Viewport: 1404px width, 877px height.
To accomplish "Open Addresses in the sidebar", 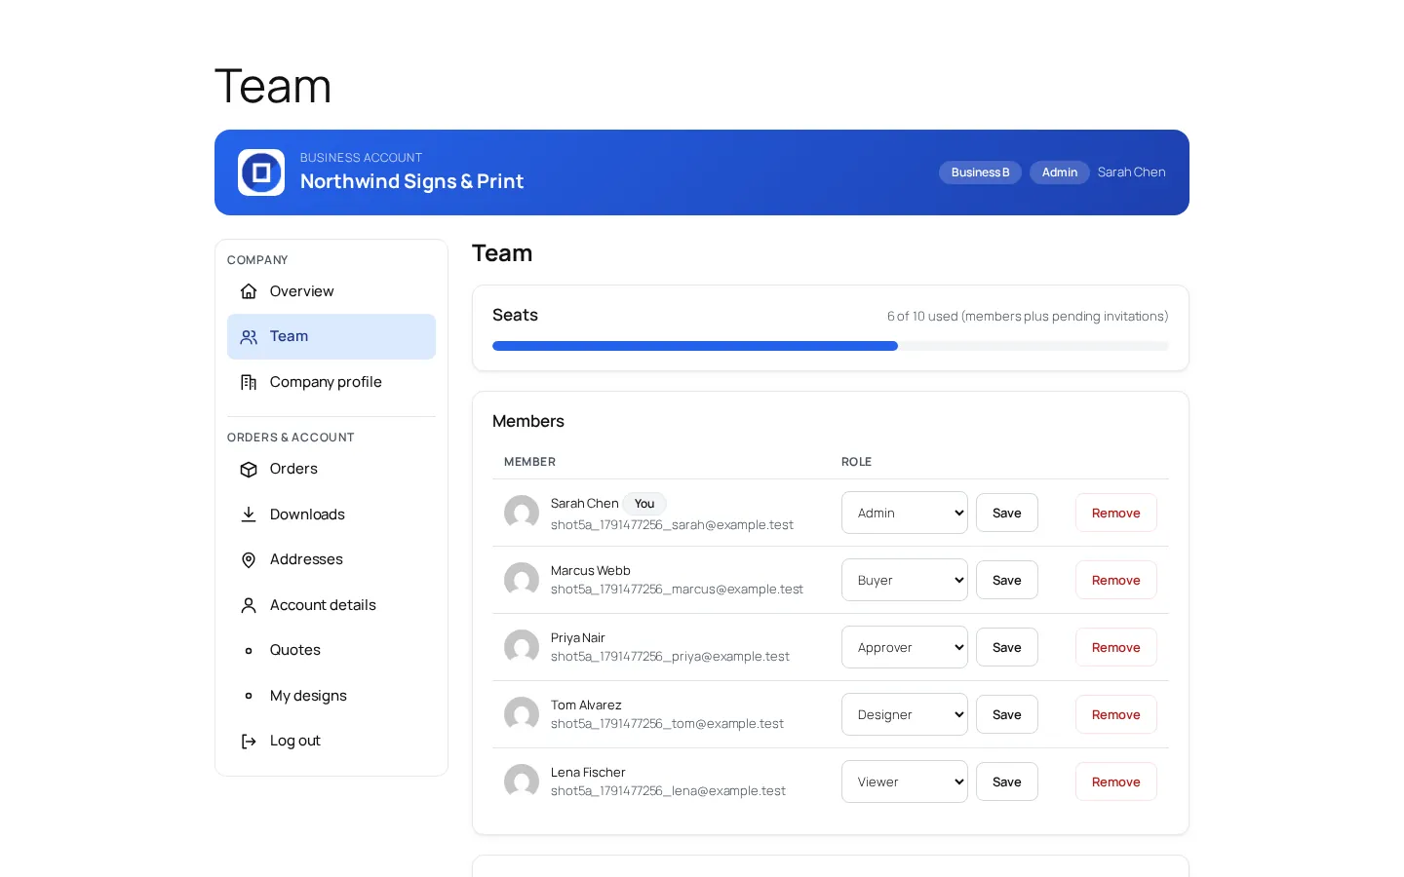I will click(331, 559).
